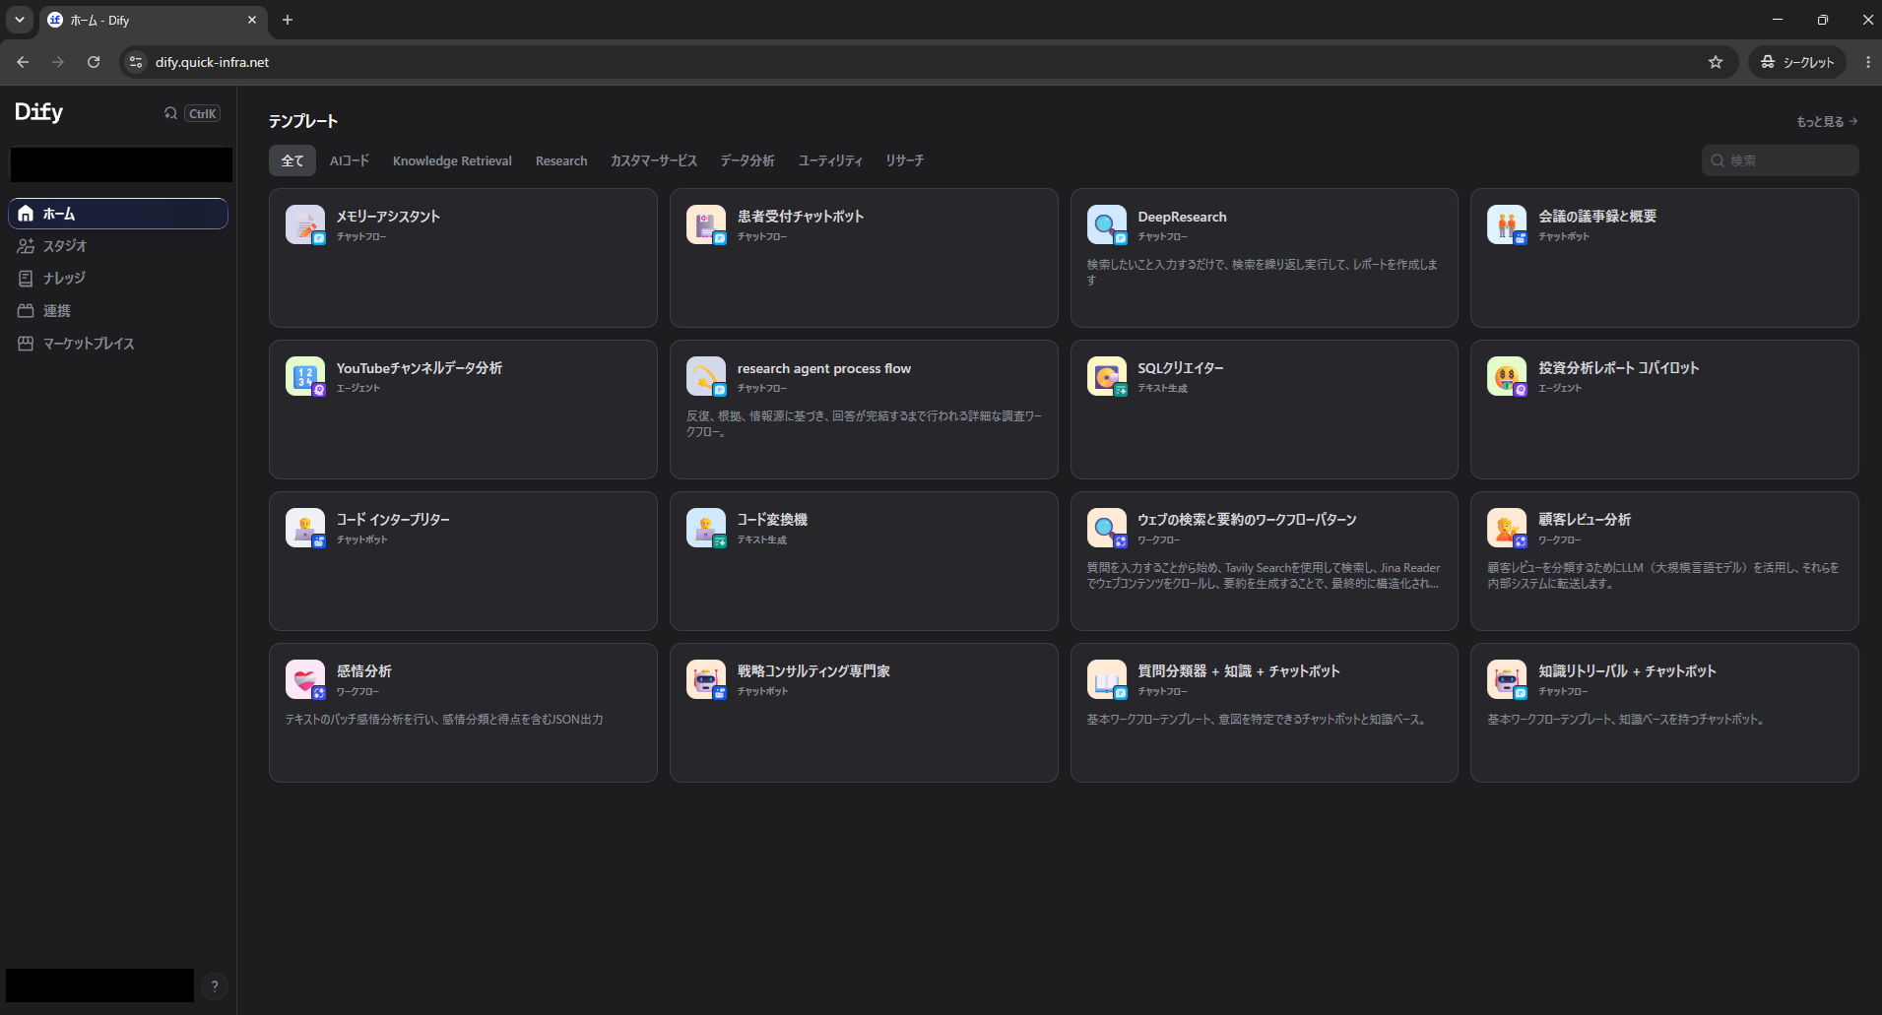This screenshot has width=1882, height=1015.
Task: Show カスタマーサービス templates
Action: pos(654,160)
